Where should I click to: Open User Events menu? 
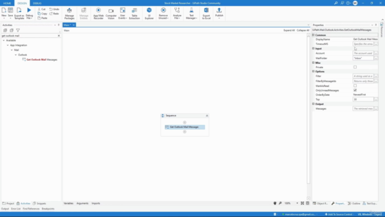[x=123, y=13]
